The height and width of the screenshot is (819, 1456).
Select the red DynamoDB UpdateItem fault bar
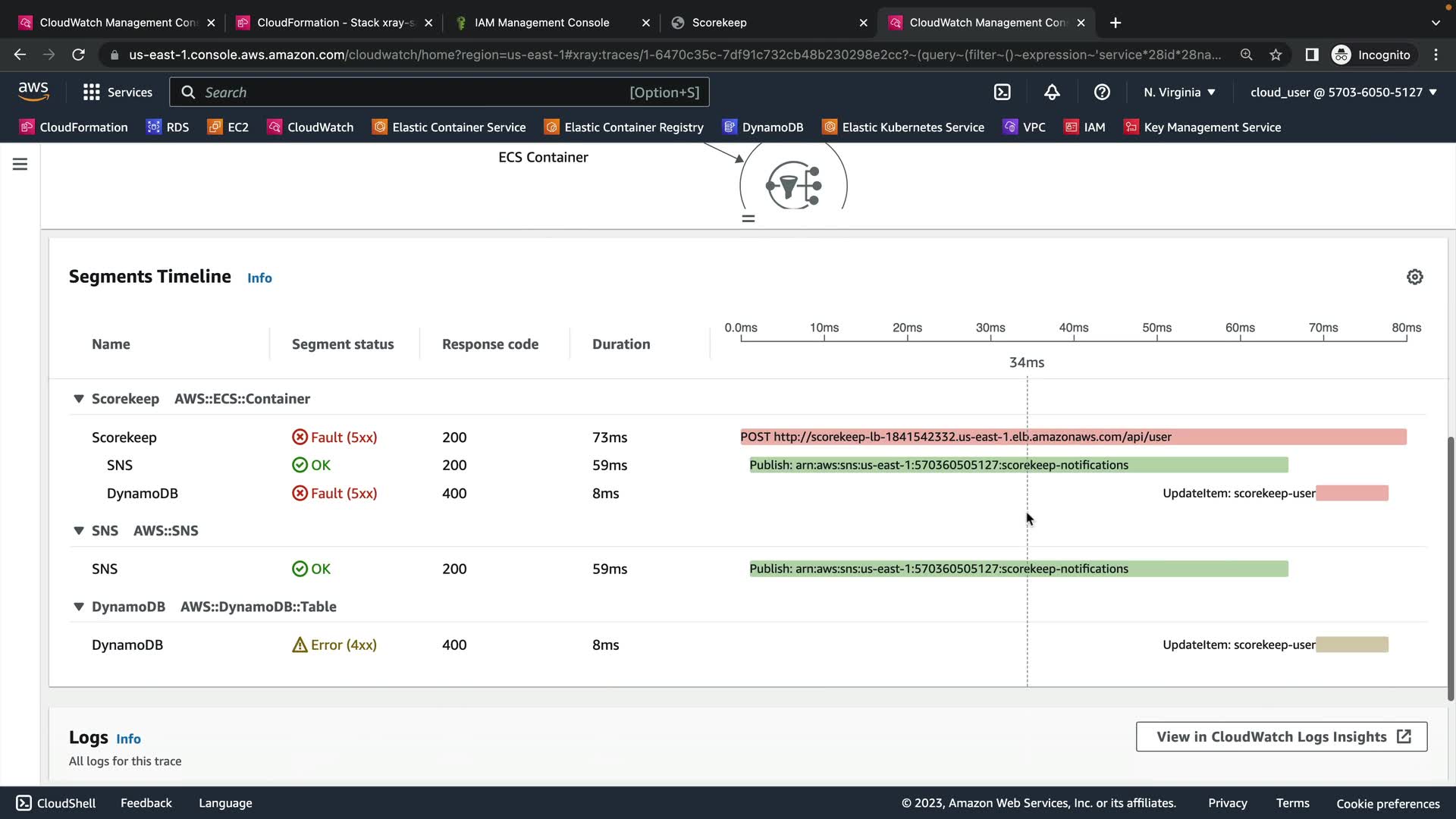click(1352, 494)
